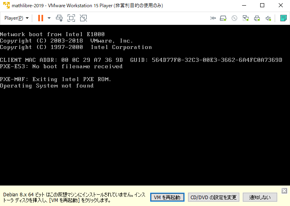
Task: Click CD/DVD の設定を変更 button
Action: 213,197
